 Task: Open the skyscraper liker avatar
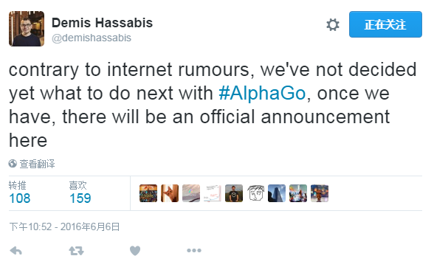[x=277, y=193]
